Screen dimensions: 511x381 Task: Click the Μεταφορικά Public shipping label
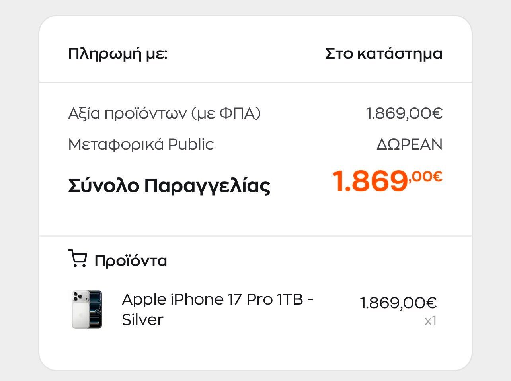(141, 144)
